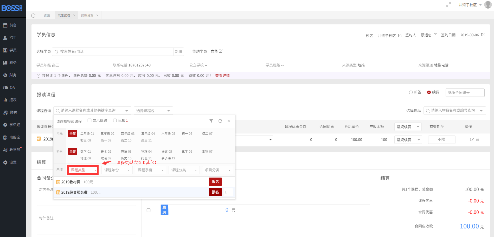Switch to the 桌面 tab
Viewport: 494px width, 237px height.
[47, 16]
